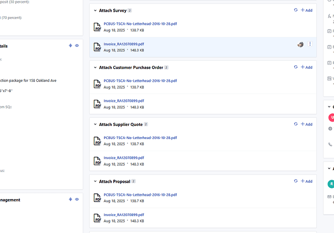The image size is (334, 233).
Task: Add a file to Attach Proposal
Action: (x=306, y=181)
